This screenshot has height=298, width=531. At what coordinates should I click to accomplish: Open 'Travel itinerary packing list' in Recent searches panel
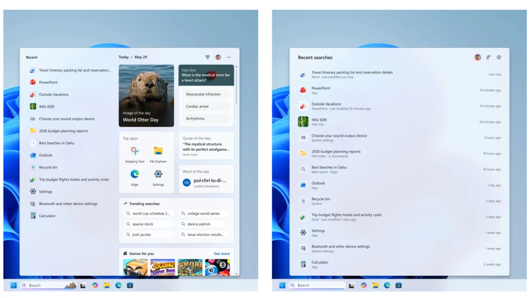(400, 74)
